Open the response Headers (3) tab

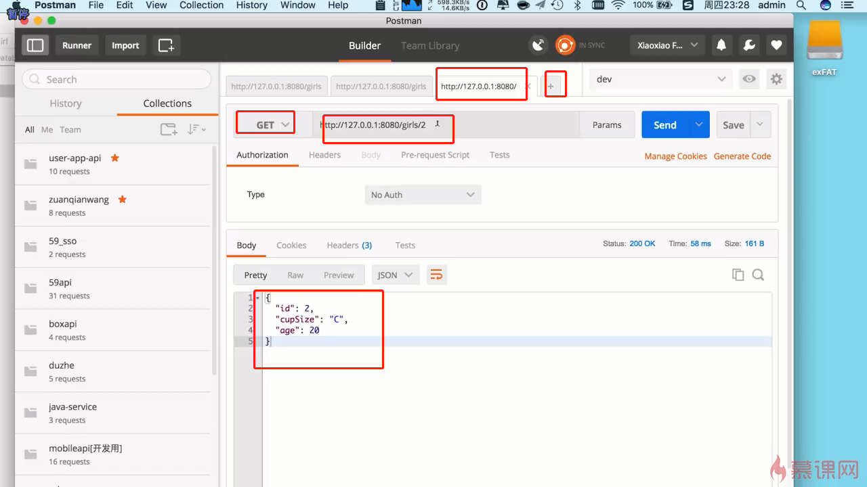(x=349, y=245)
